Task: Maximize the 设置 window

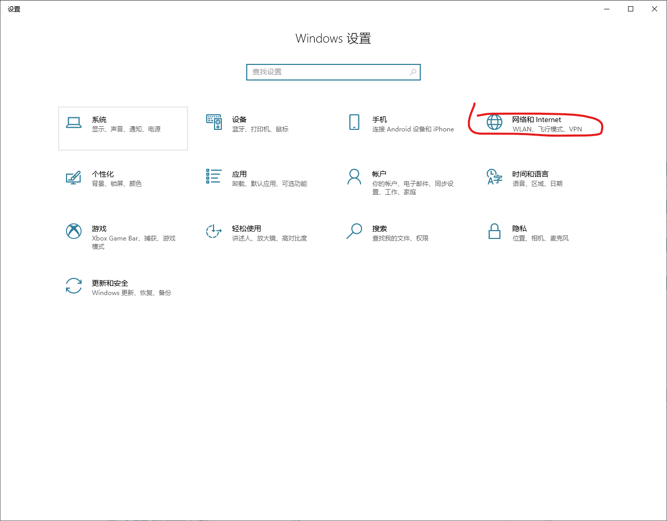Action: point(631,9)
